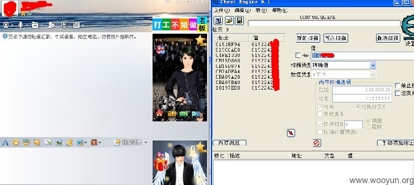Click the 新的扫描 new scan button
This screenshot has height=185, width=414.
308,38
